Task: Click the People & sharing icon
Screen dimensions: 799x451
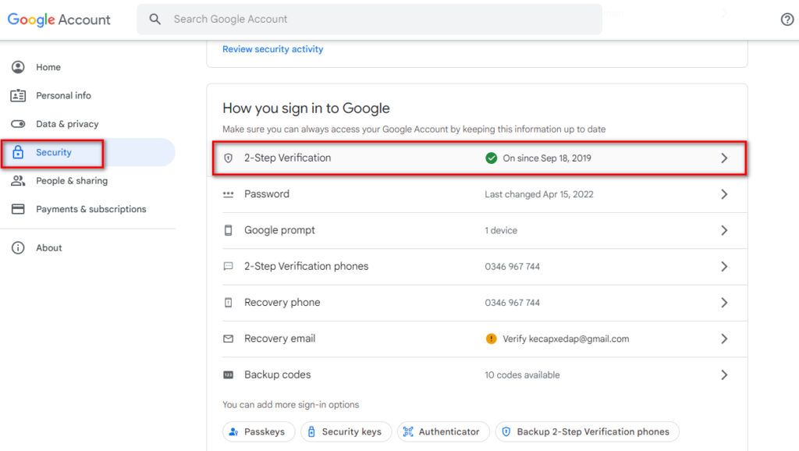Action: [x=18, y=180]
